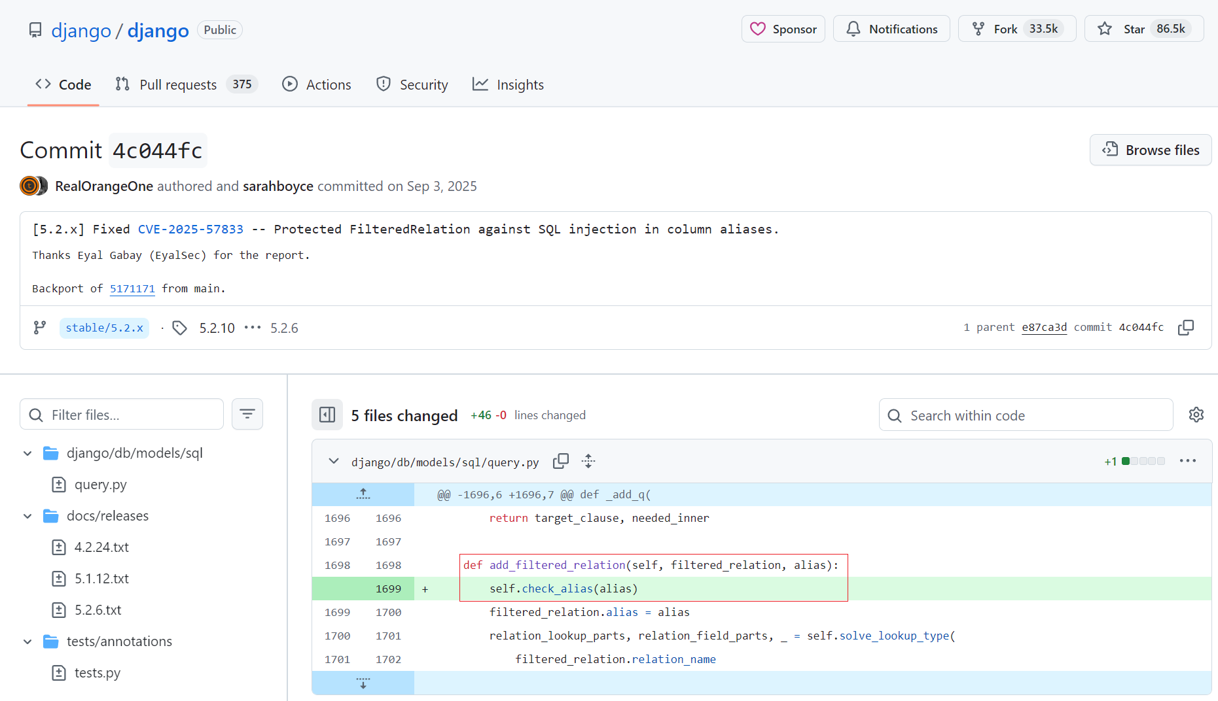
Task: Select 5.2.6.txt in file tree
Action: [x=98, y=610]
